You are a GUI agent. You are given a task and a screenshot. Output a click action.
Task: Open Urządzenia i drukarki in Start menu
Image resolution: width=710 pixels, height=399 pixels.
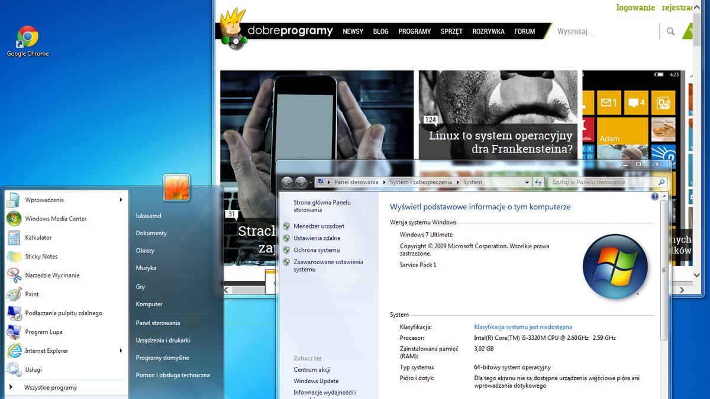point(163,340)
